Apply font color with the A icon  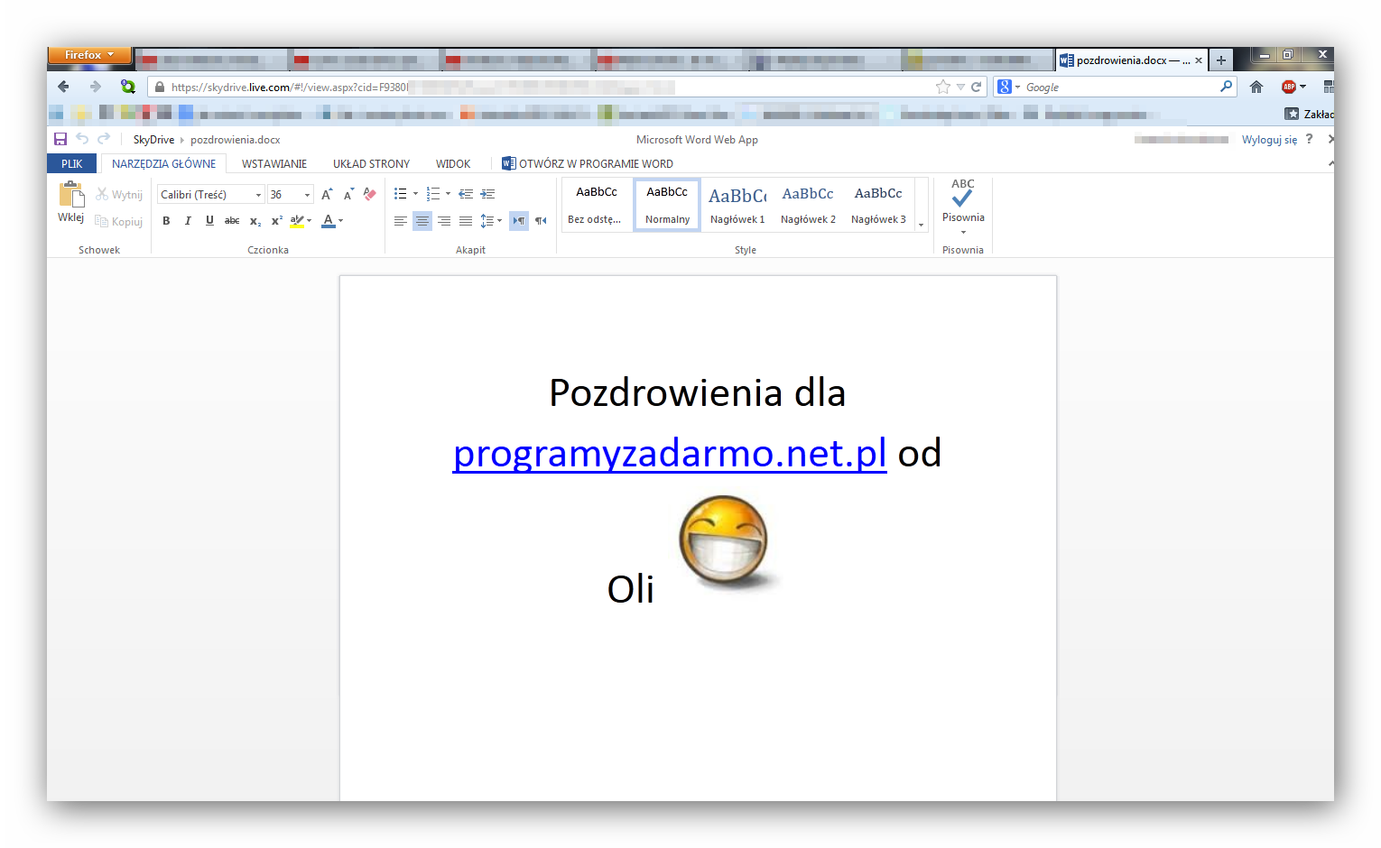[328, 221]
